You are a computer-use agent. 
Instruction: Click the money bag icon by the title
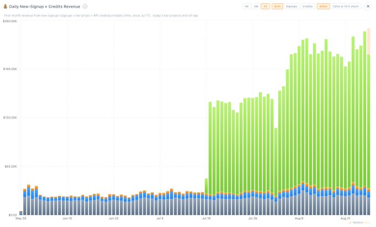pyautogui.click(x=6, y=7)
